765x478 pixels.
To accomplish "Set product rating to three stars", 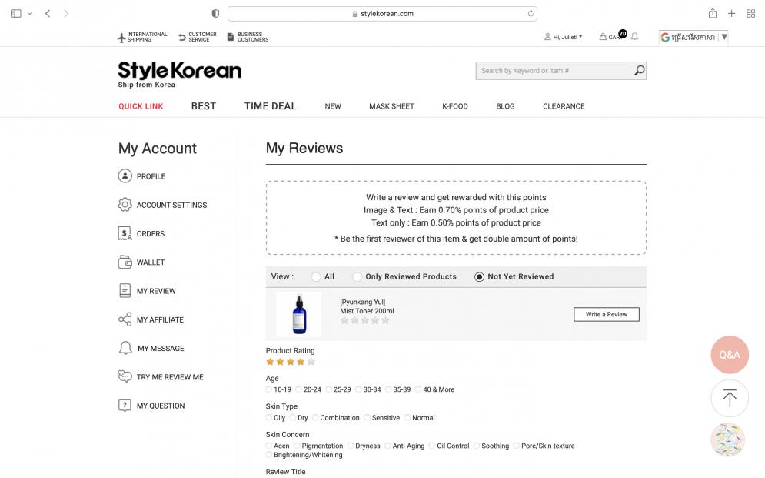I will pyautogui.click(x=291, y=362).
